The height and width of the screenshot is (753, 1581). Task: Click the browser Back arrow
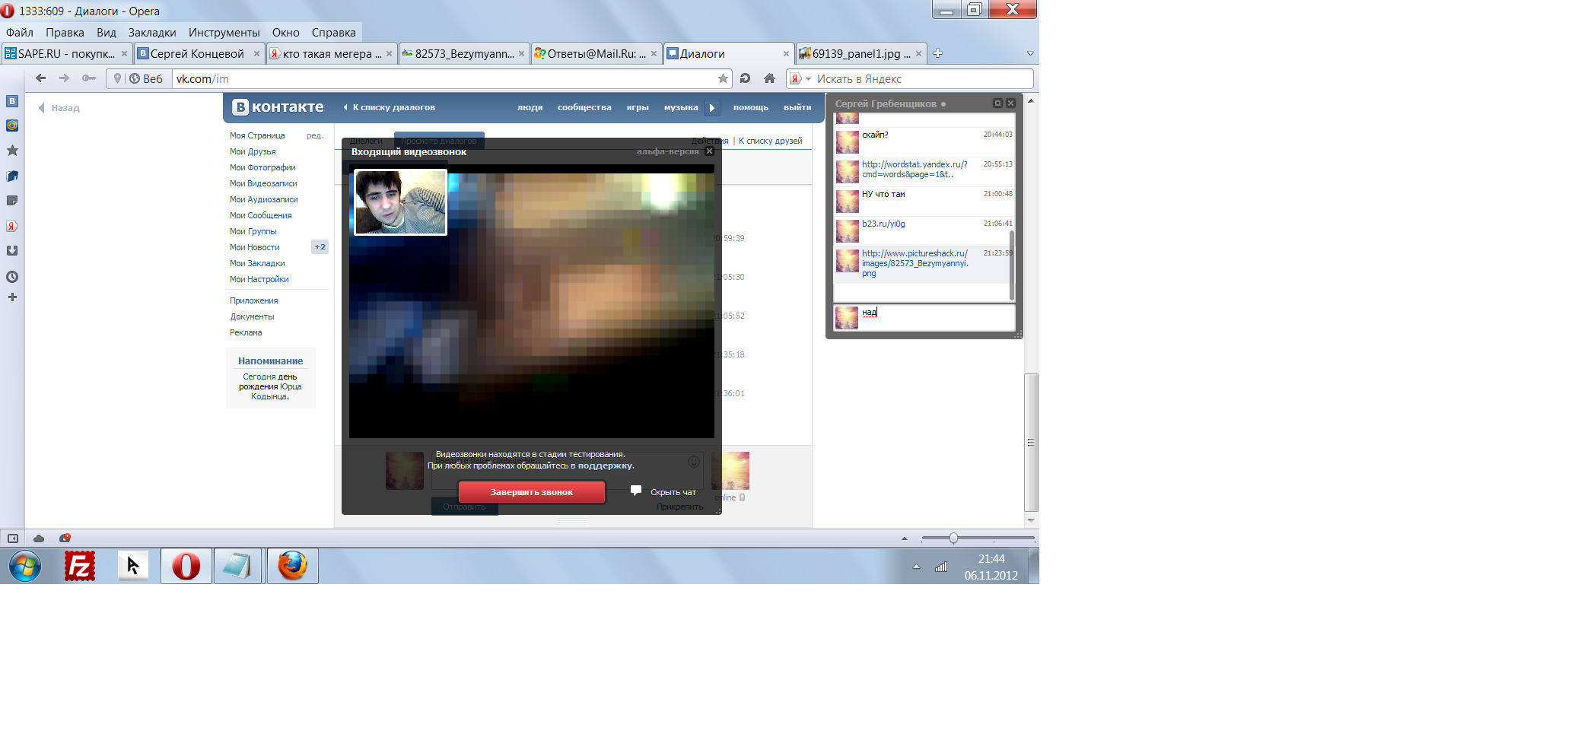(x=41, y=78)
